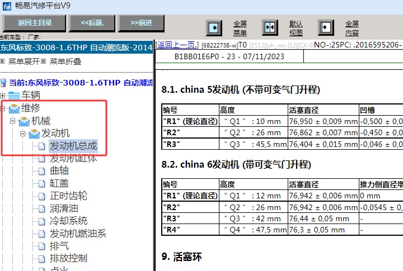403x271 pixels.
Task: Open the 排气 document
Action: [59, 246]
